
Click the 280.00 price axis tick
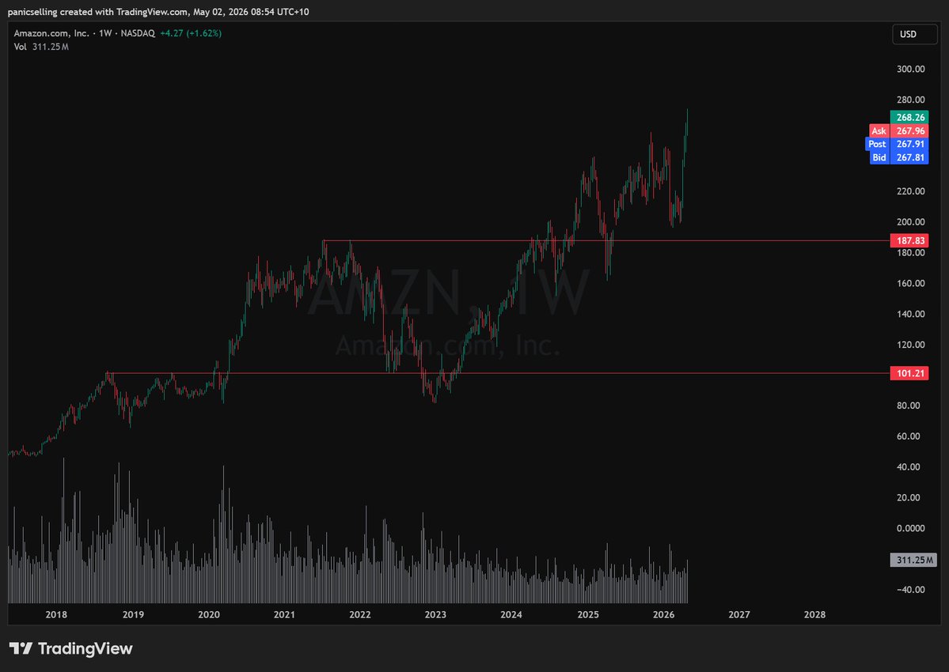pos(911,100)
